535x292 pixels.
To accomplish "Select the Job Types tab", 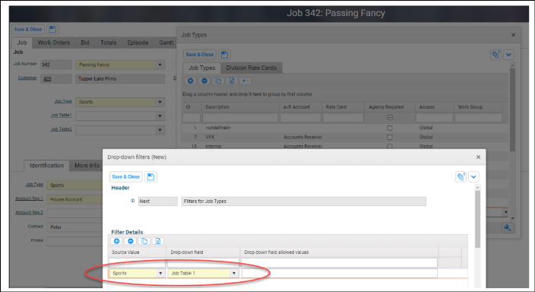I will 201,68.
